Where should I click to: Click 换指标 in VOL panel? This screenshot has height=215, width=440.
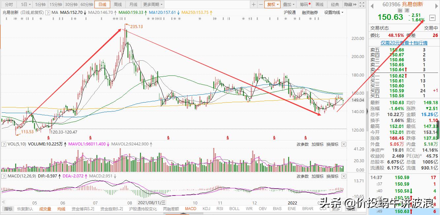332,144
